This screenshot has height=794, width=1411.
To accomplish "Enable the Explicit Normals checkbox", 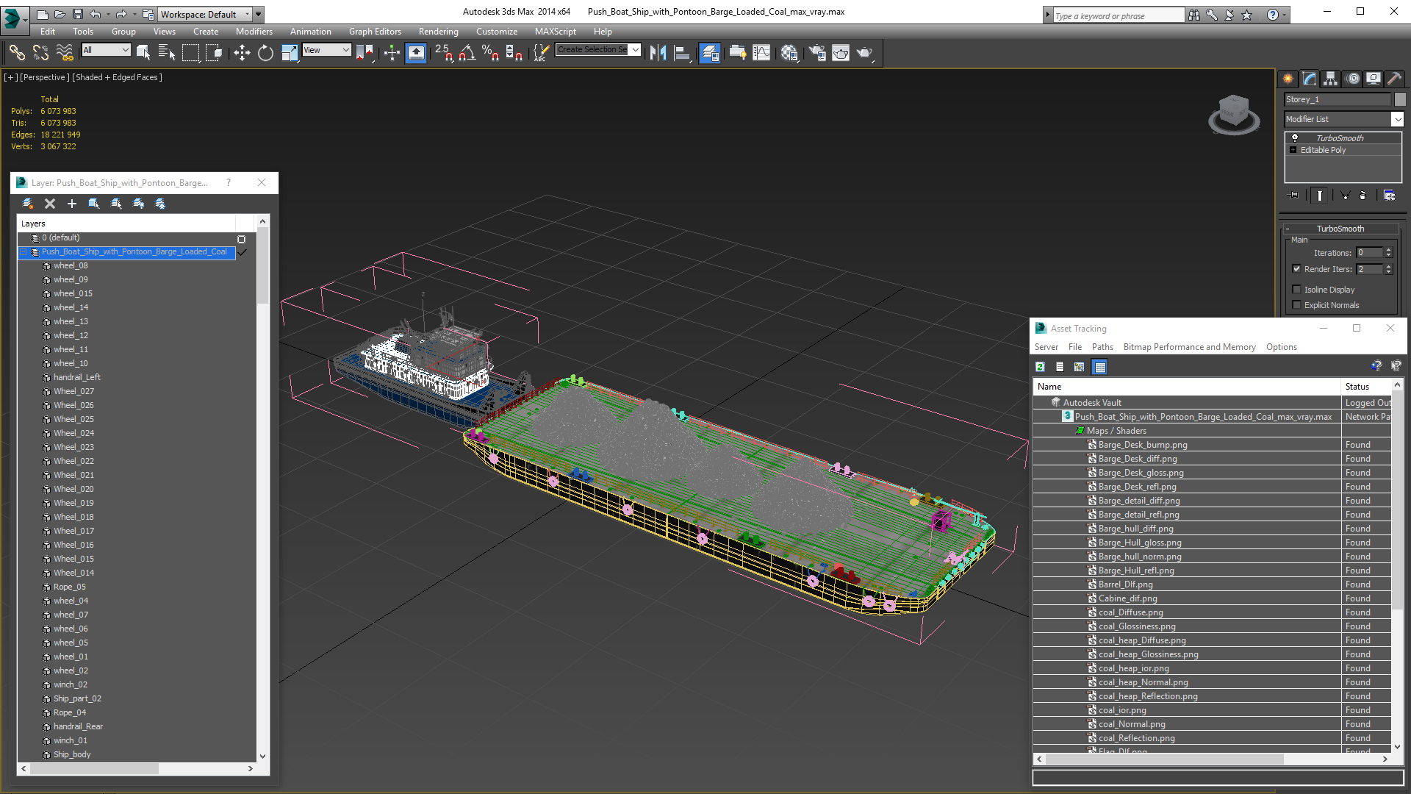I will coord(1296,305).
